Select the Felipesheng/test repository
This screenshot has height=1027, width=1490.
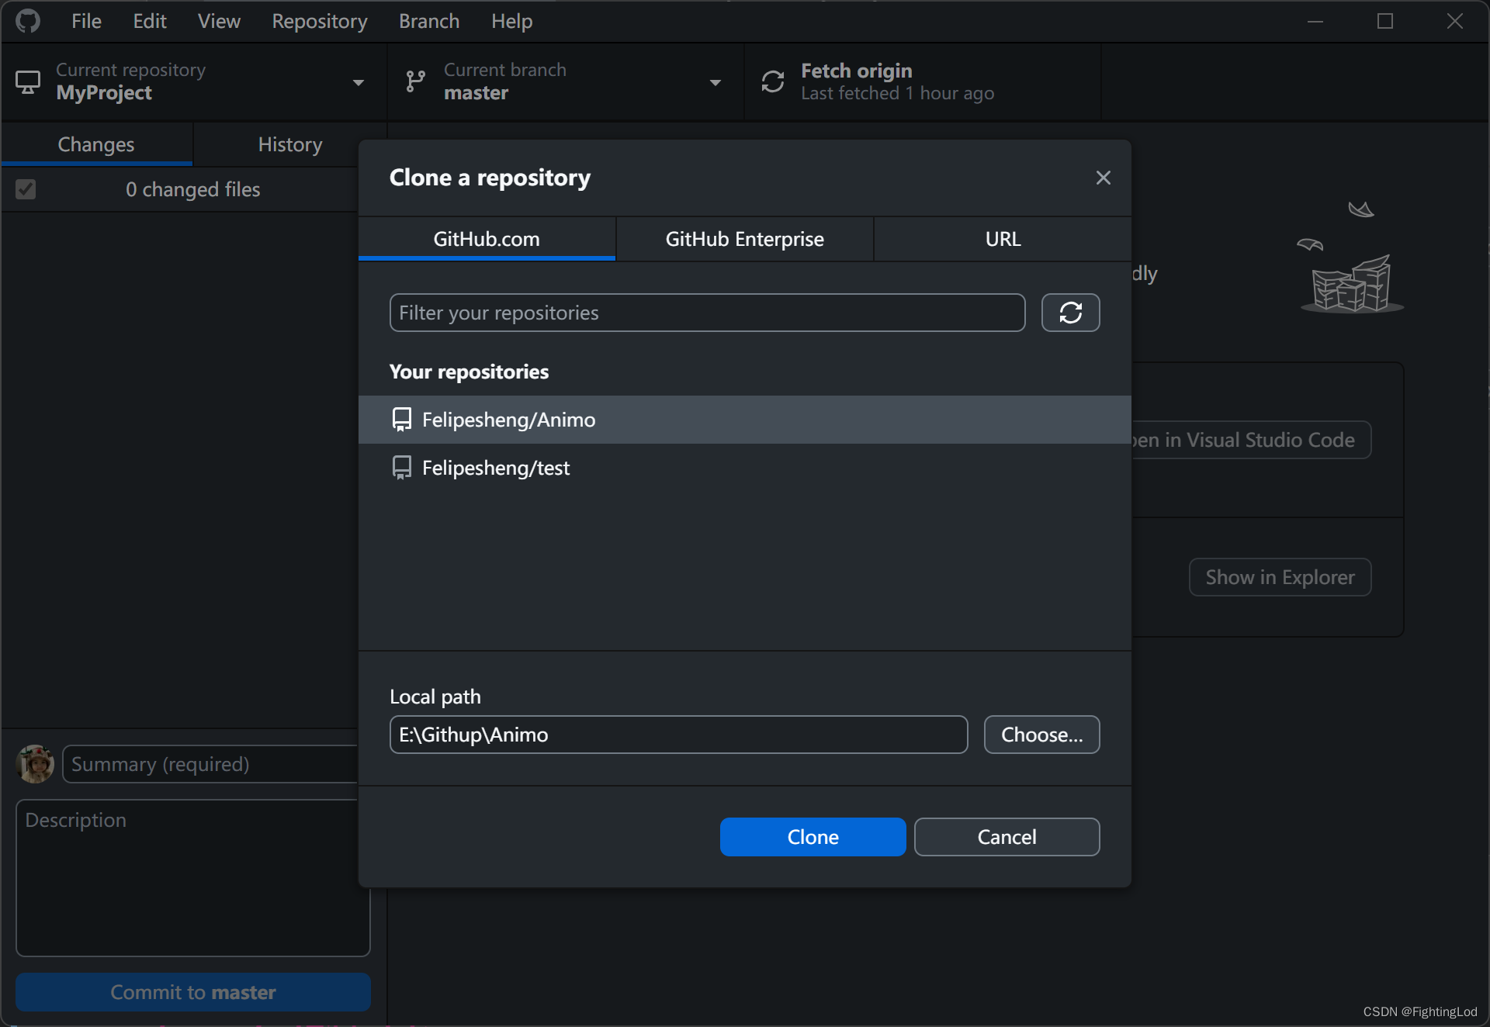click(744, 468)
